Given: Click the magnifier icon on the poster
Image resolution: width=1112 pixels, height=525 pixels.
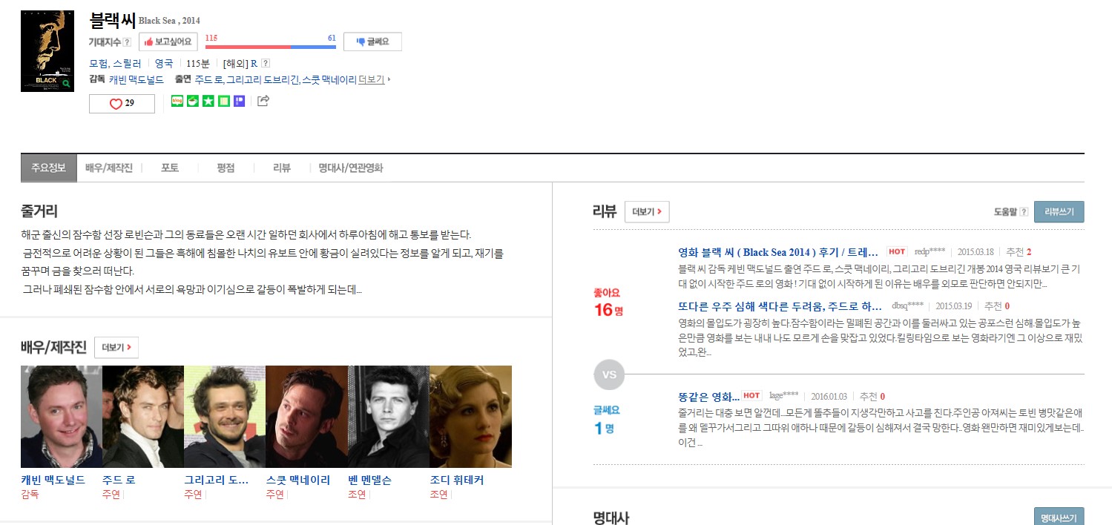Looking at the screenshot, I should [x=67, y=84].
